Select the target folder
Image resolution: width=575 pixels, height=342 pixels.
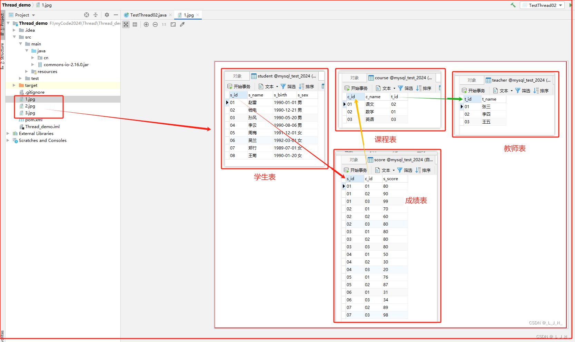31,85
